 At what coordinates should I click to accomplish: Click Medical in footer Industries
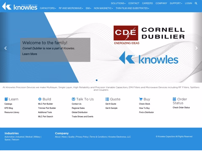[x=29, y=137]
